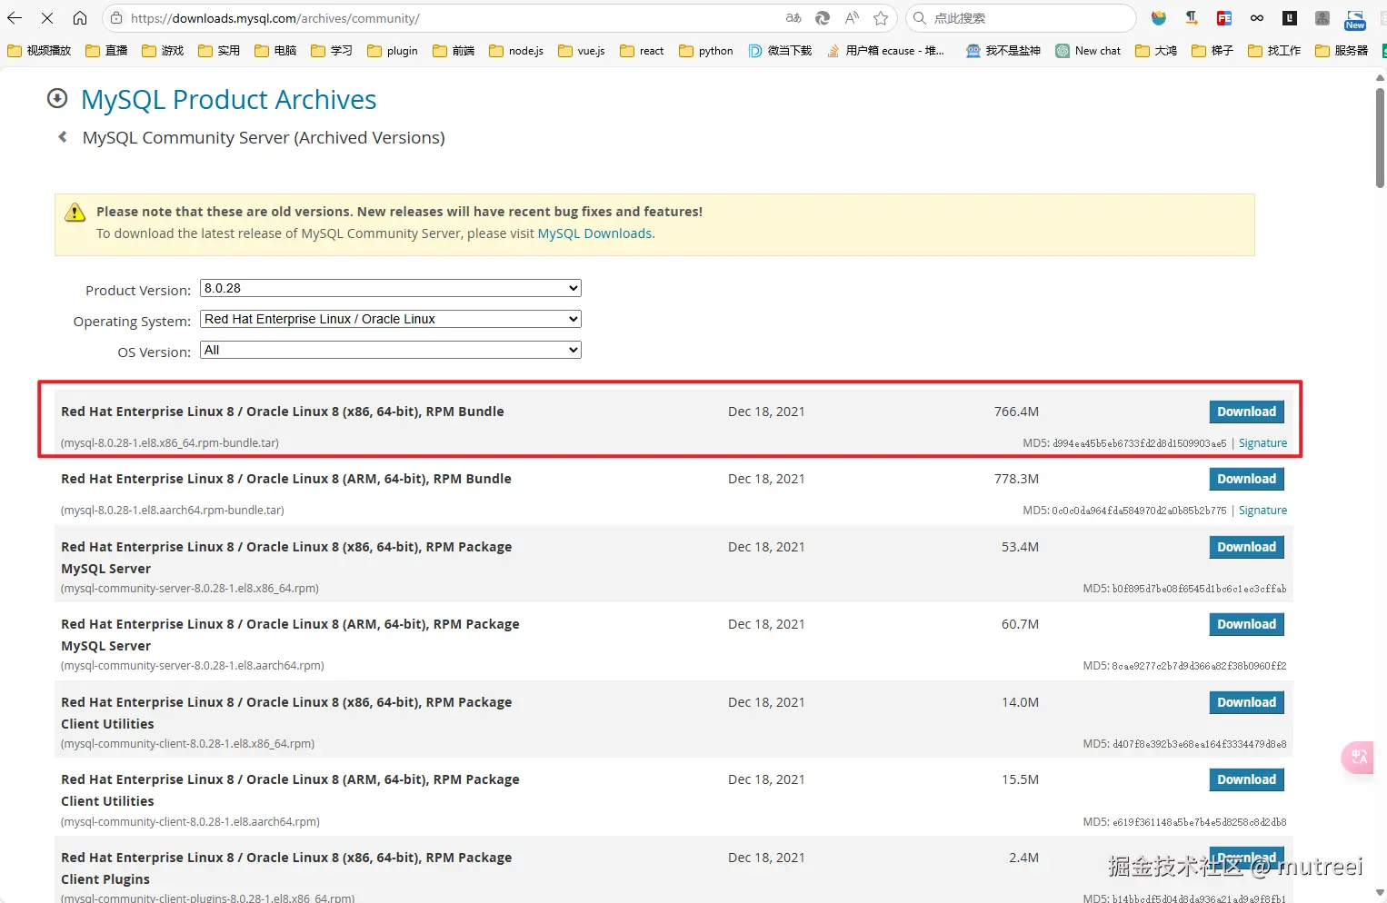Follow the MySQL Downloads link
The image size is (1387, 903).
(594, 233)
